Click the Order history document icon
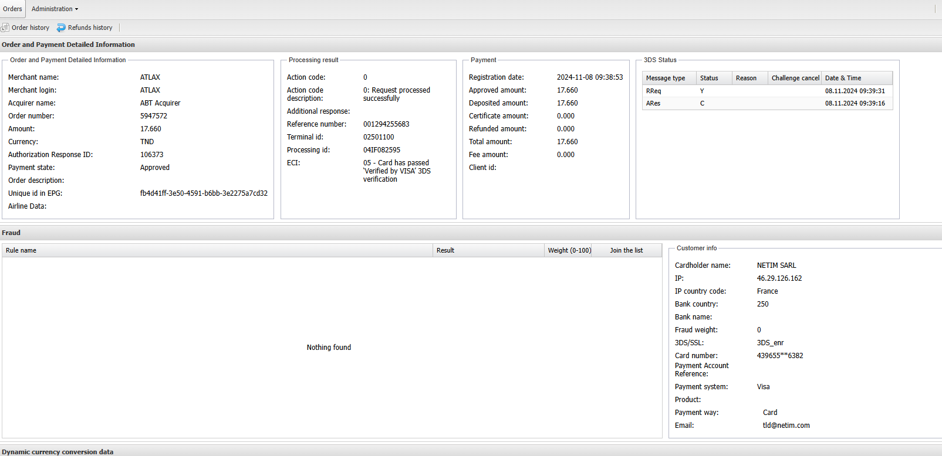 (5, 28)
